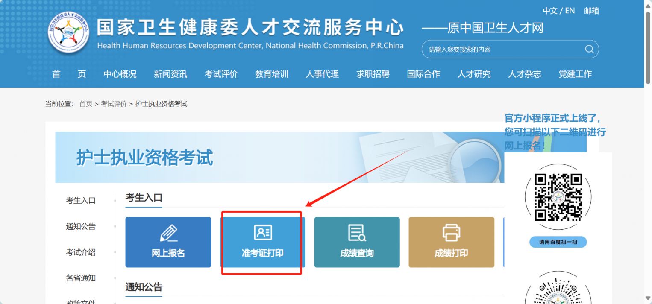Open the 求职招聘 navigation menu

click(373, 74)
